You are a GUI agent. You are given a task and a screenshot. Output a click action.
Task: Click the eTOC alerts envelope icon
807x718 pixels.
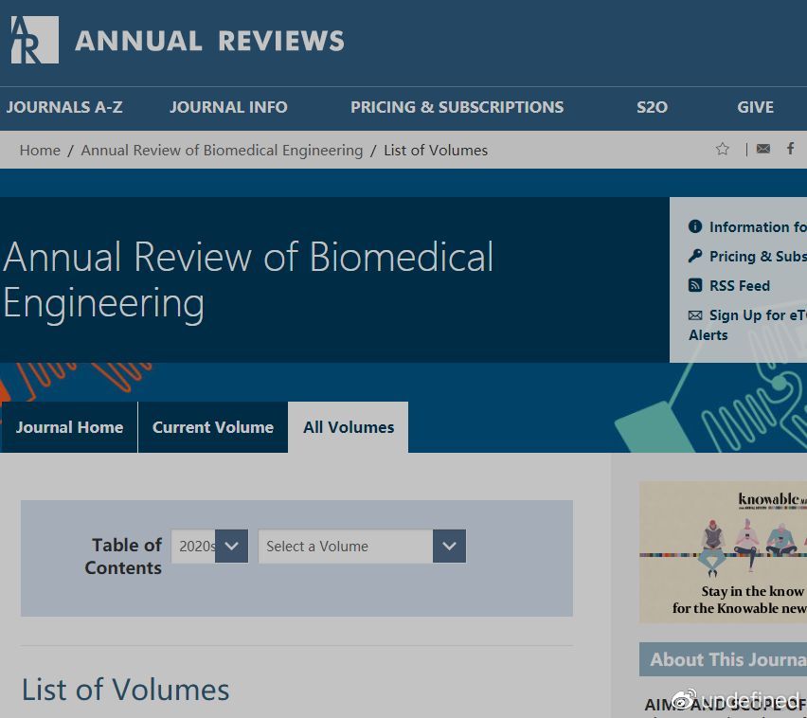695,315
